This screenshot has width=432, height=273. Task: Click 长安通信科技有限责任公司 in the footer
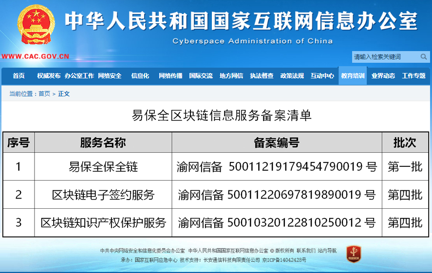[231, 260]
